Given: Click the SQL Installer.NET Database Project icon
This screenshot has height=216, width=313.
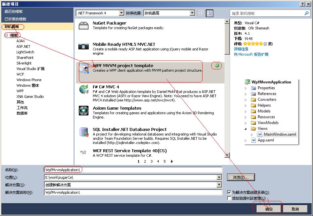Looking at the screenshot, I should pos(84,132).
